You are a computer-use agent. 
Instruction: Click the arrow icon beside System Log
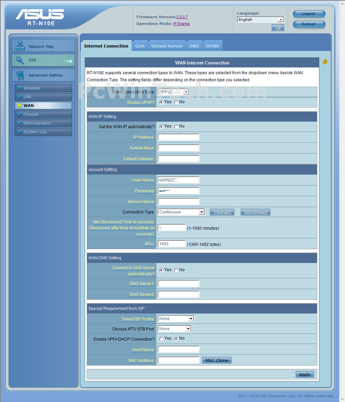click(20, 132)
